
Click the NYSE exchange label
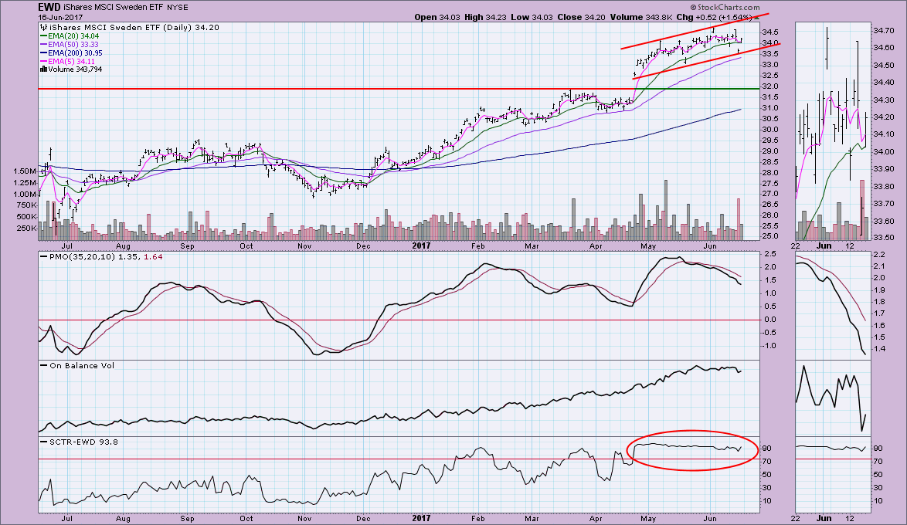coord(178,8)
